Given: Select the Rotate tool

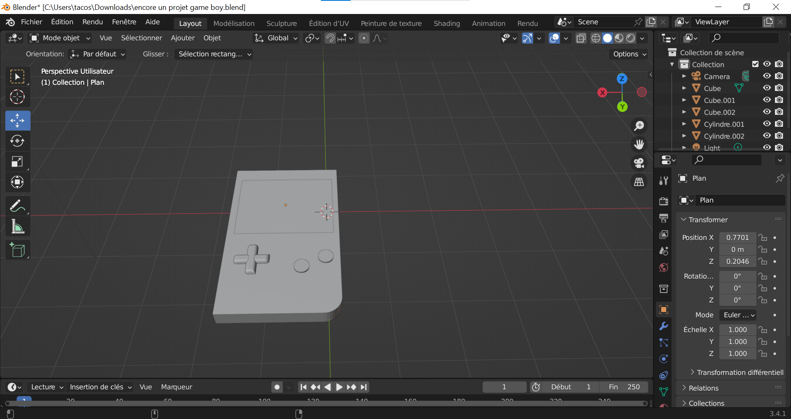Looking at the screenshot, I should [x=17, y=141].
